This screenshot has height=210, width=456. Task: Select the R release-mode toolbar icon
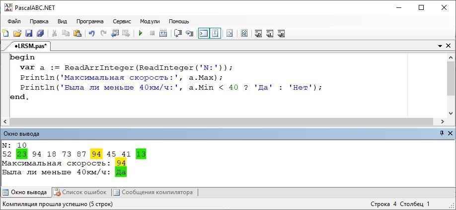pos(281,33)
